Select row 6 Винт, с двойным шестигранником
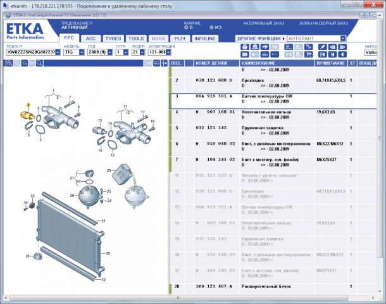The width and height of the screenshot is (386, 304). (x=273, y=149)
